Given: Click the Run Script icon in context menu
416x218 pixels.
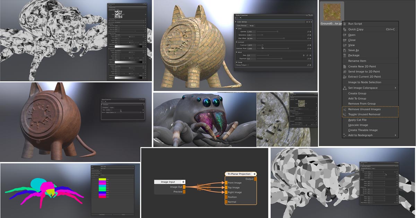Looking at the screenshot, I should [x=345, y=24].
